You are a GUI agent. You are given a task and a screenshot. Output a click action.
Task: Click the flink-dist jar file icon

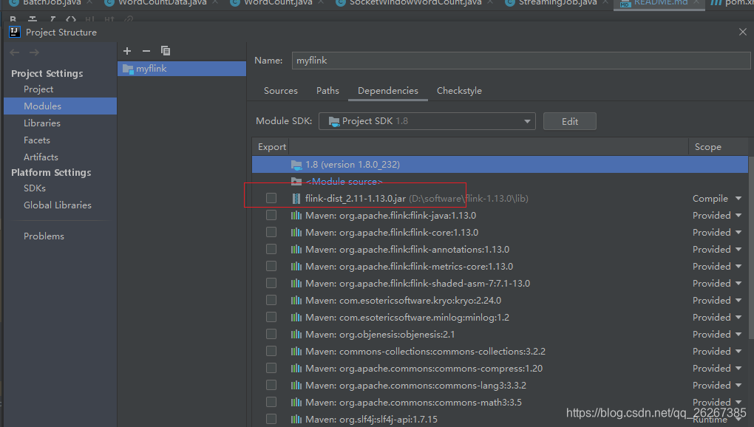[x=296, y=199]
